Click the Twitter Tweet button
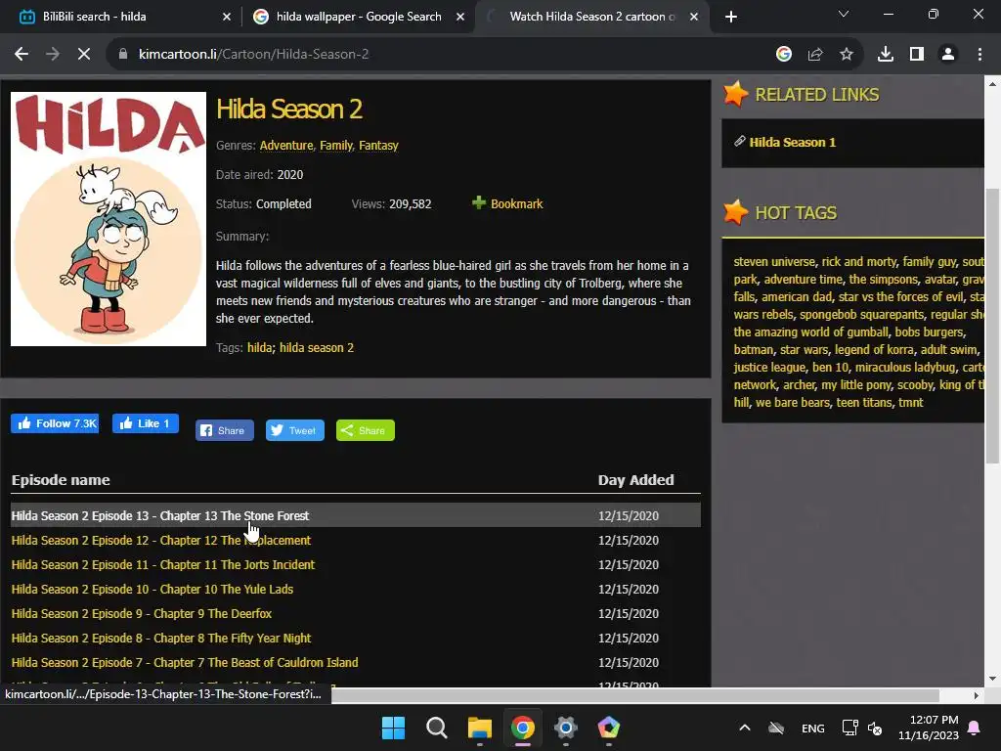 click(x=295, y=430)
